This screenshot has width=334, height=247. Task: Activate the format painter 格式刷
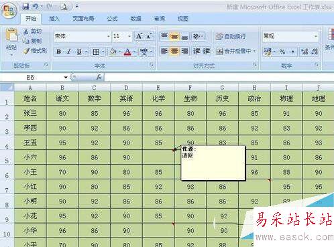[36, 51]
